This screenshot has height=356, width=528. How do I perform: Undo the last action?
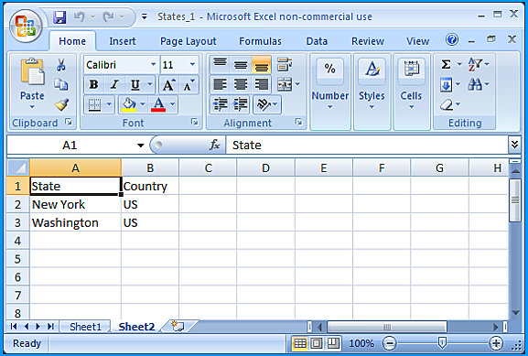pyautogui.click(x=80, y=16)
